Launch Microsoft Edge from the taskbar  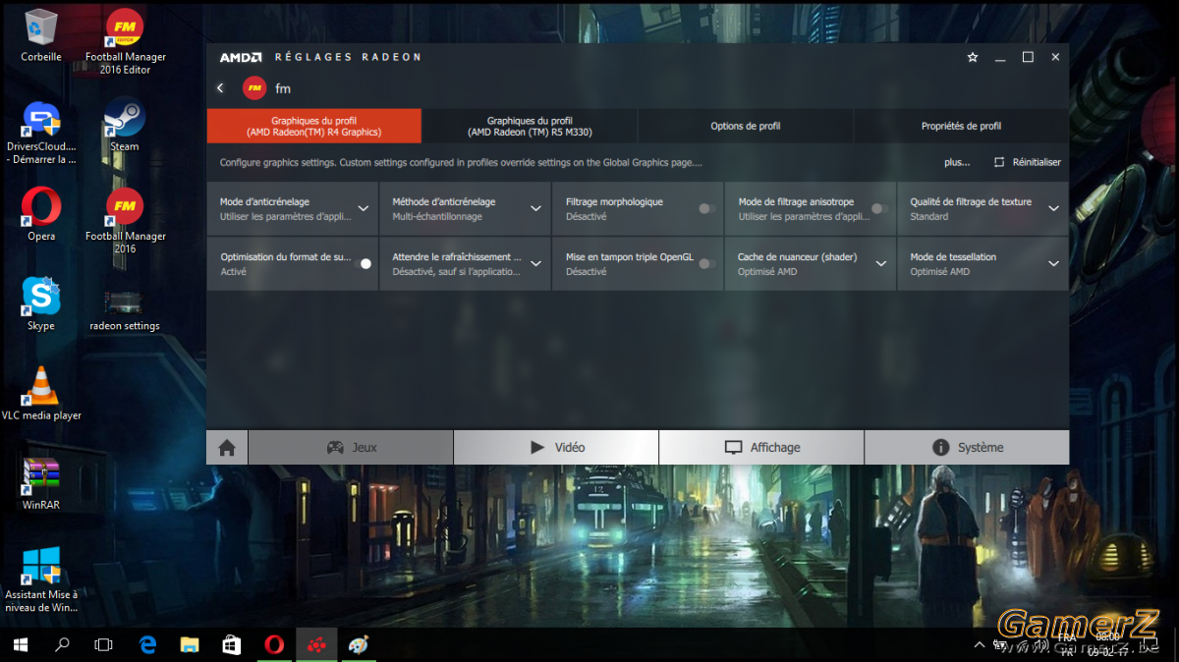(x=148, y=644)
